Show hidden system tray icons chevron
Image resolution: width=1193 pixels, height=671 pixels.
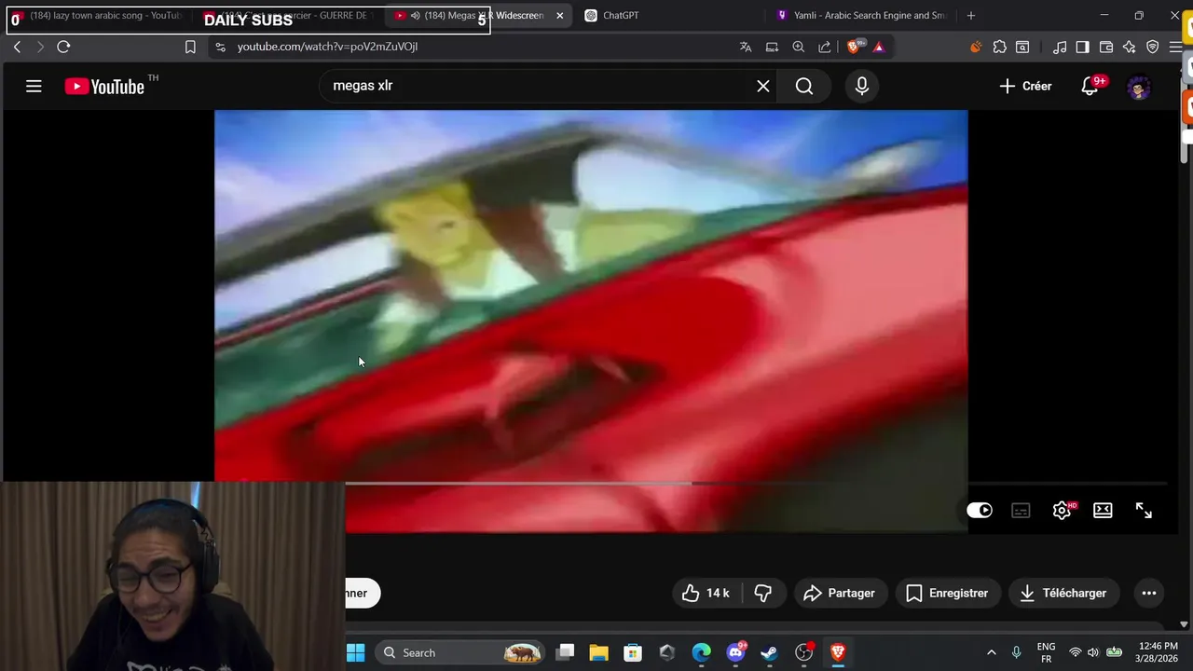[991, 652]
